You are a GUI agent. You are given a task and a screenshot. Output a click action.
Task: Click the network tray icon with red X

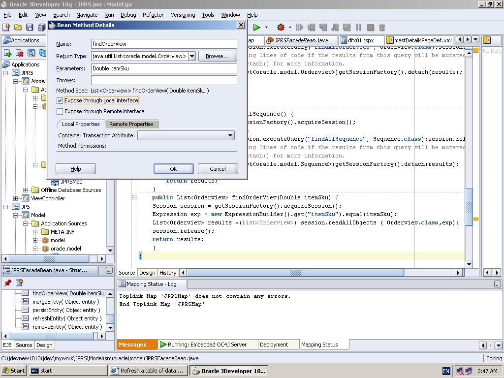click(x=460, y=371)
